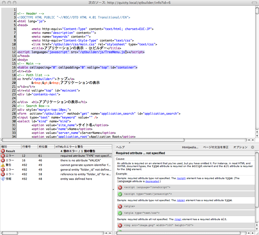The width and height of the screenshot is (259, 235).
Task: Follow the "deprecated" link in help text
Action: point(152,181)
